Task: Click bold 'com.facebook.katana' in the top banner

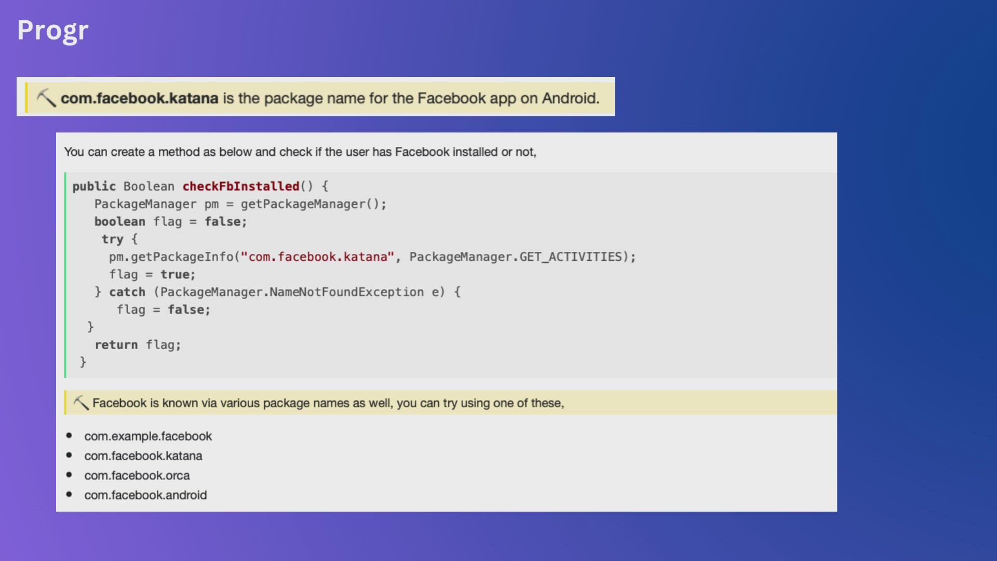Action: [139, 98]
